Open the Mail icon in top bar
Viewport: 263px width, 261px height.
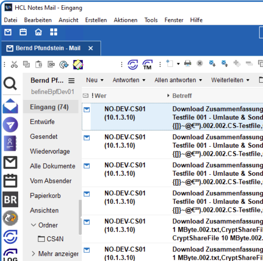(x=8, y=32)
